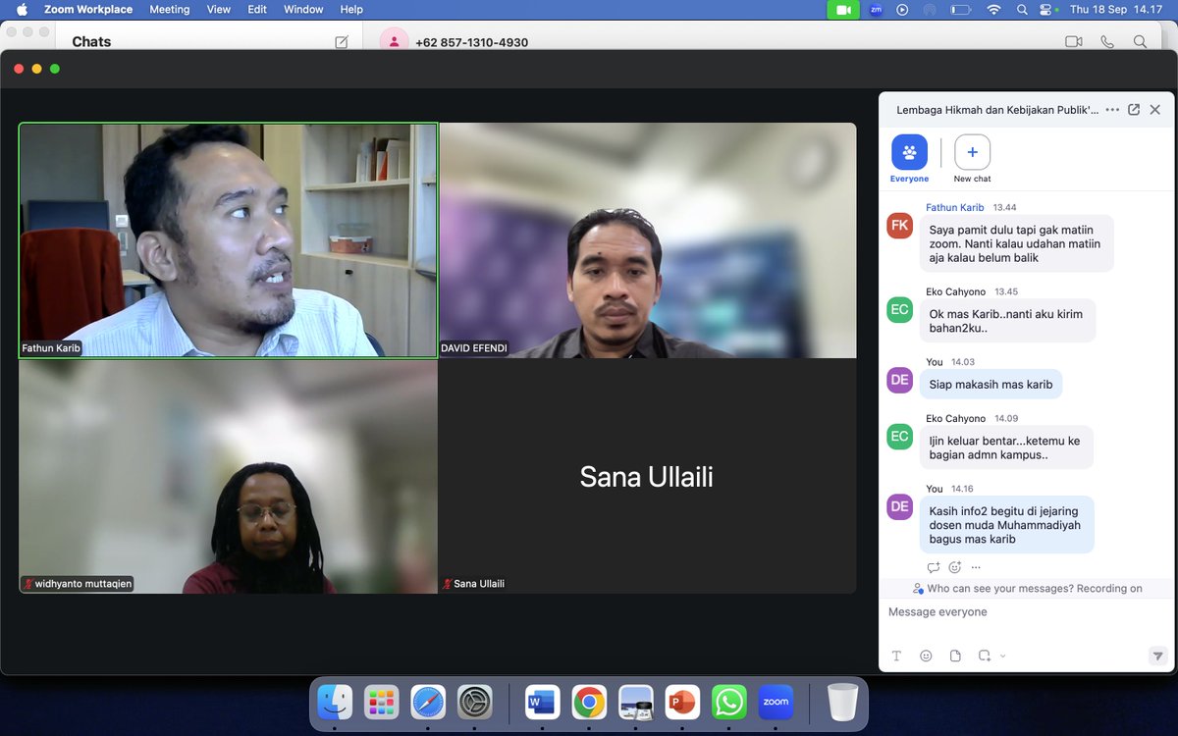
Task: Click the green camera-in-use menu bar indicator
Action: [843, 10]
